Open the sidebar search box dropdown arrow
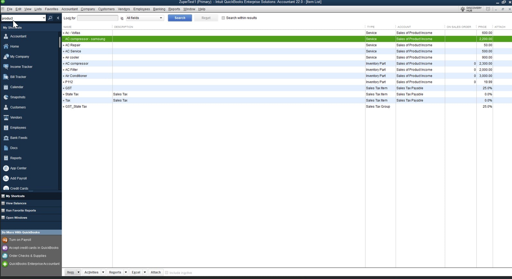Screen dimensions: 512x279 click(x=44, y=18)
